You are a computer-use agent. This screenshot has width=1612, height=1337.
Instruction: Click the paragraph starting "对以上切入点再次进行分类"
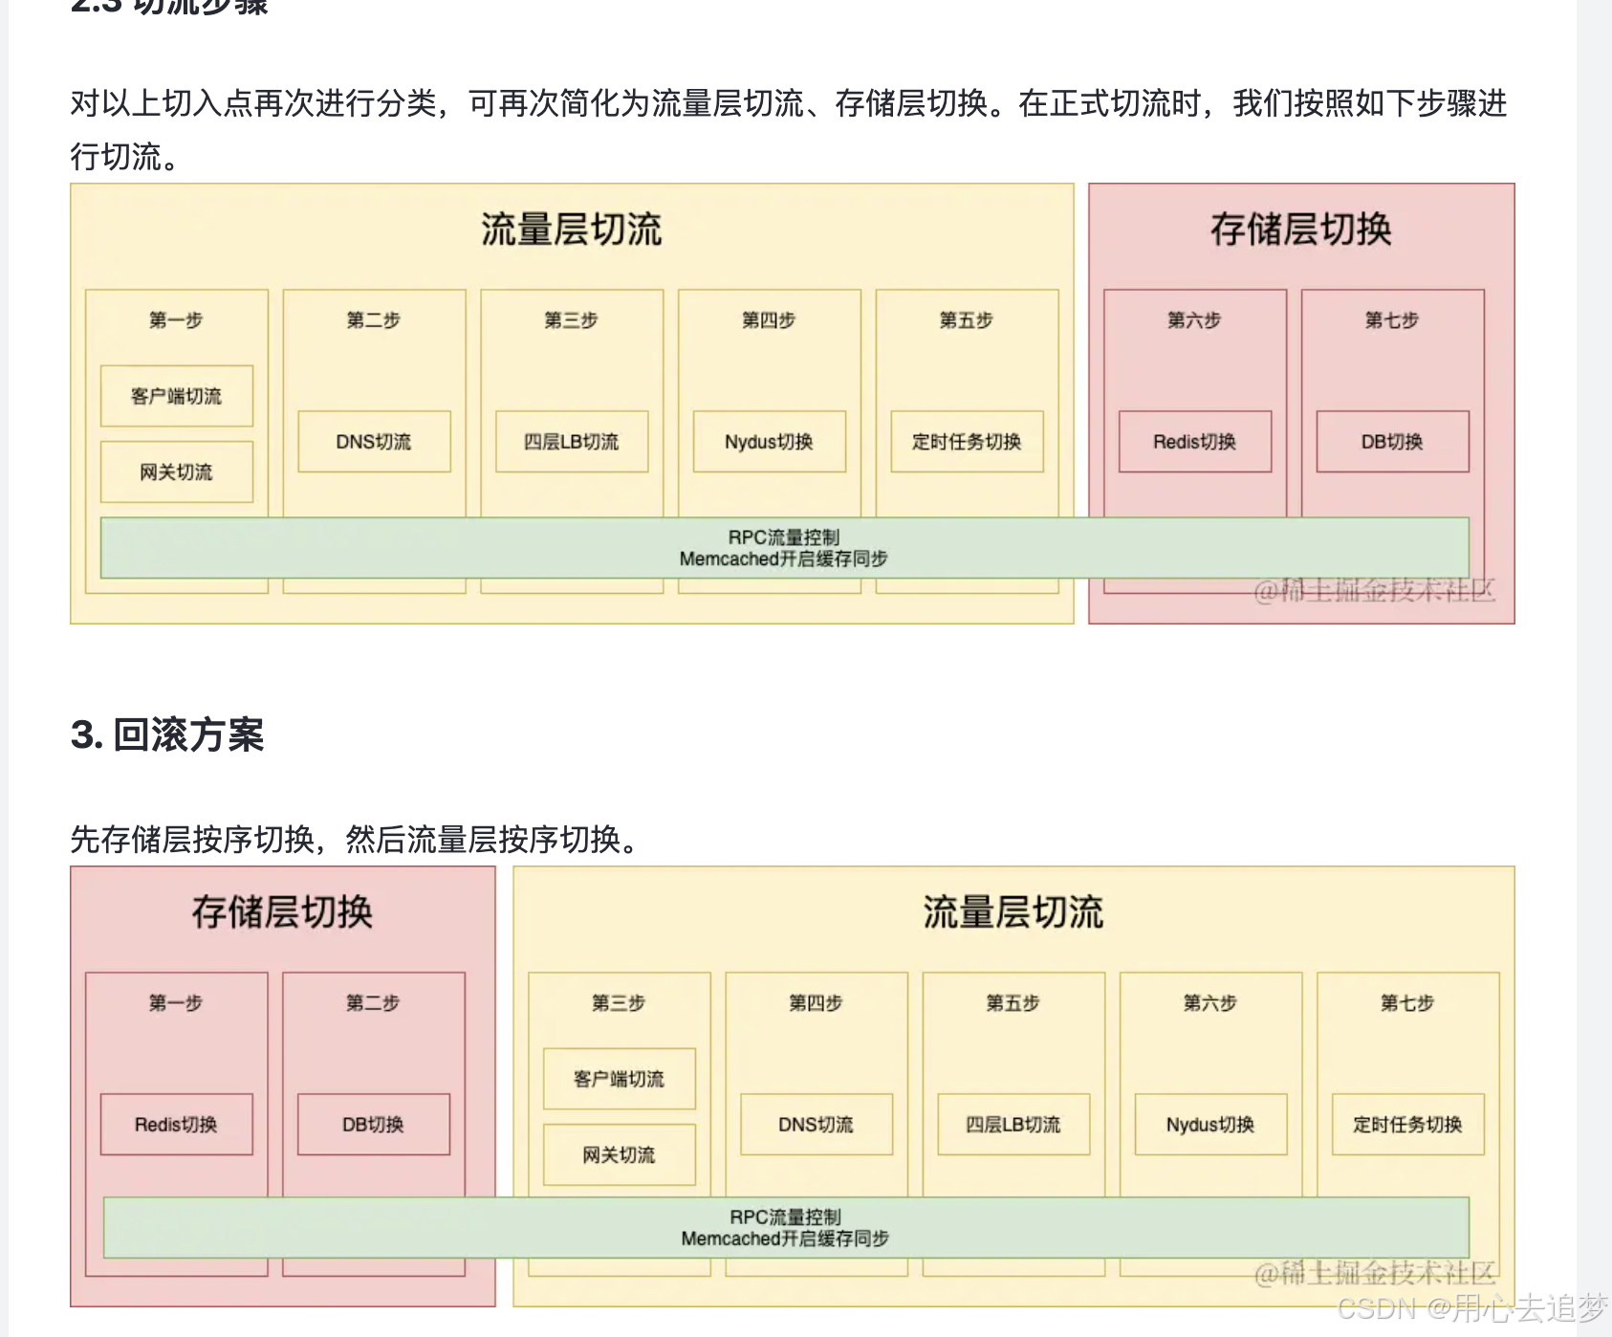789,129
